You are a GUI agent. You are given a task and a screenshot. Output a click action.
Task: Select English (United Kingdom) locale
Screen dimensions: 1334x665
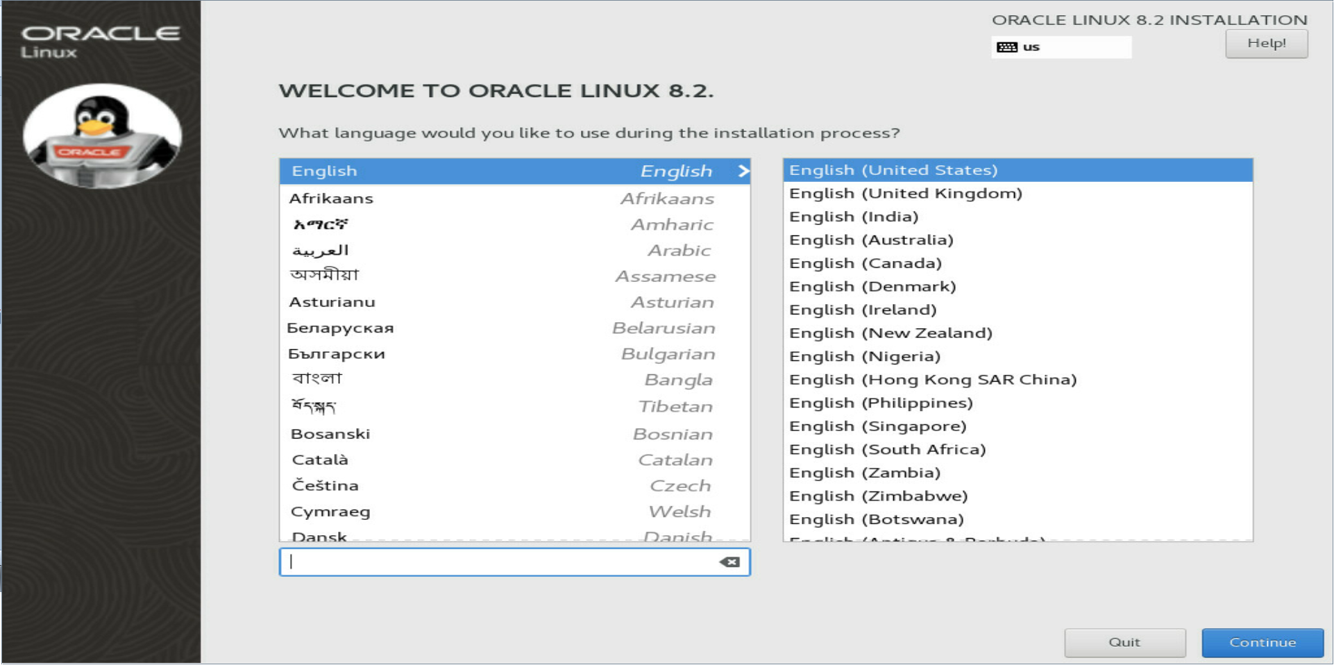point(1018,194)
